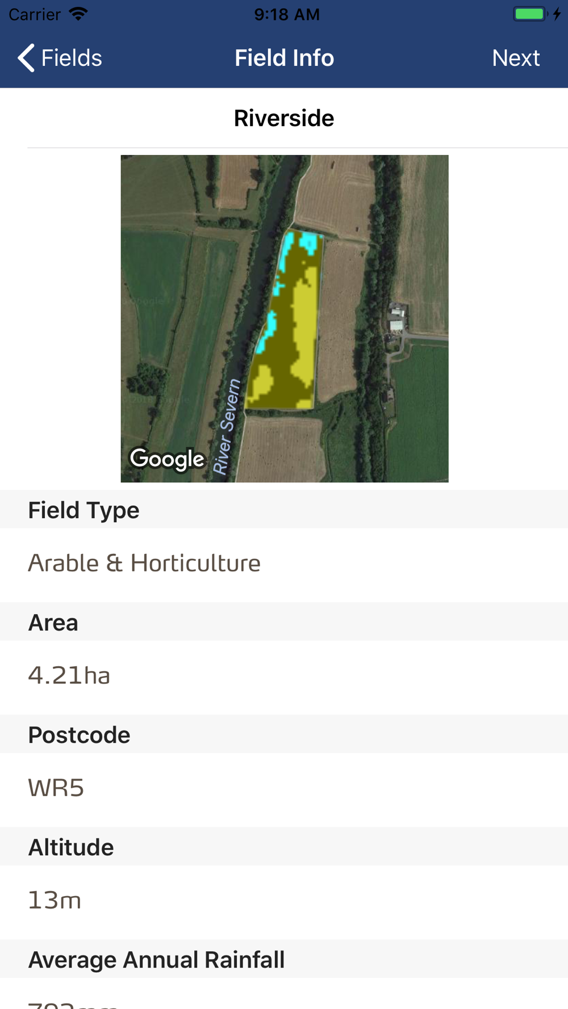This screenshot has height=1009, width=568.
Task: Tap the battery indicator icon
Action: click(x=531, y=14)
